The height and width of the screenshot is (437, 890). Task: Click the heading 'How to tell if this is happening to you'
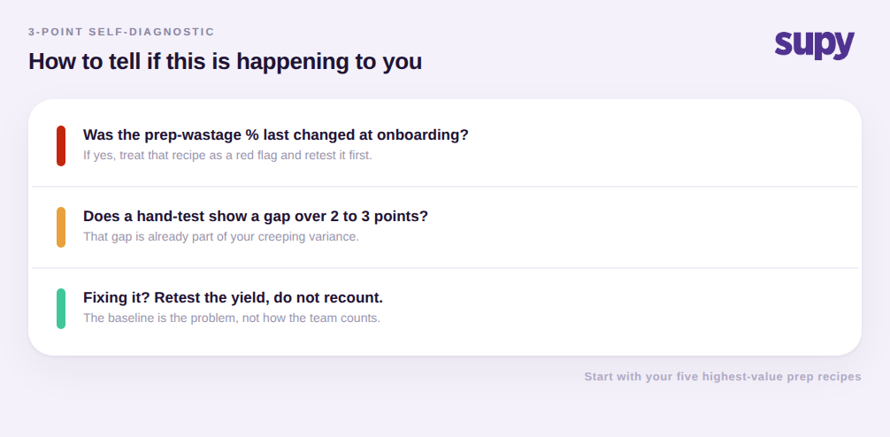coord(226,61)
